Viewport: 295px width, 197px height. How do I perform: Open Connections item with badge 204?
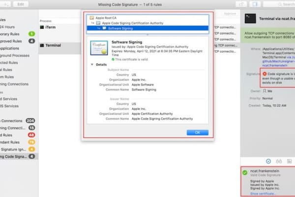[x=18, y=121]
